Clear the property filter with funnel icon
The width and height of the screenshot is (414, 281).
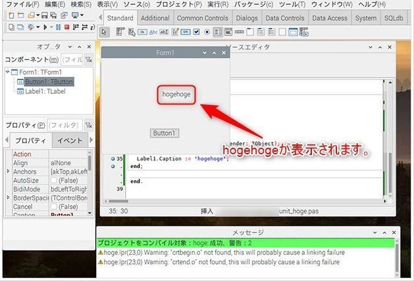[x=89, y=125]
